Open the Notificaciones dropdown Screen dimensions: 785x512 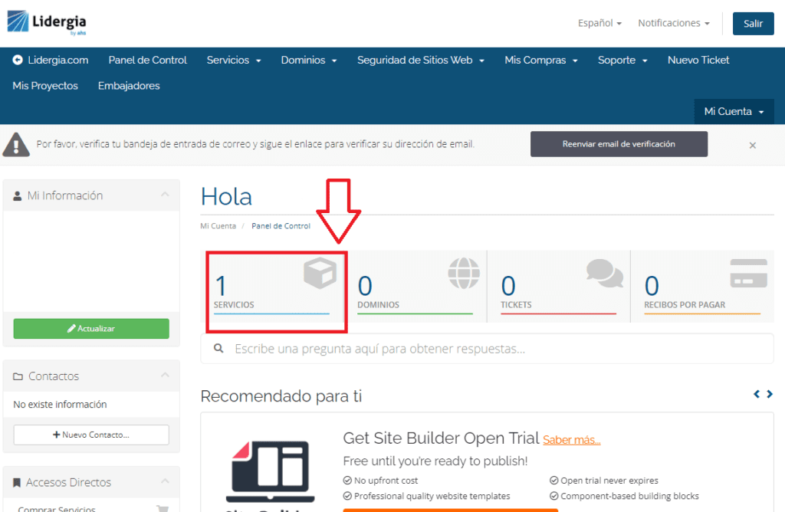[674, 23]
